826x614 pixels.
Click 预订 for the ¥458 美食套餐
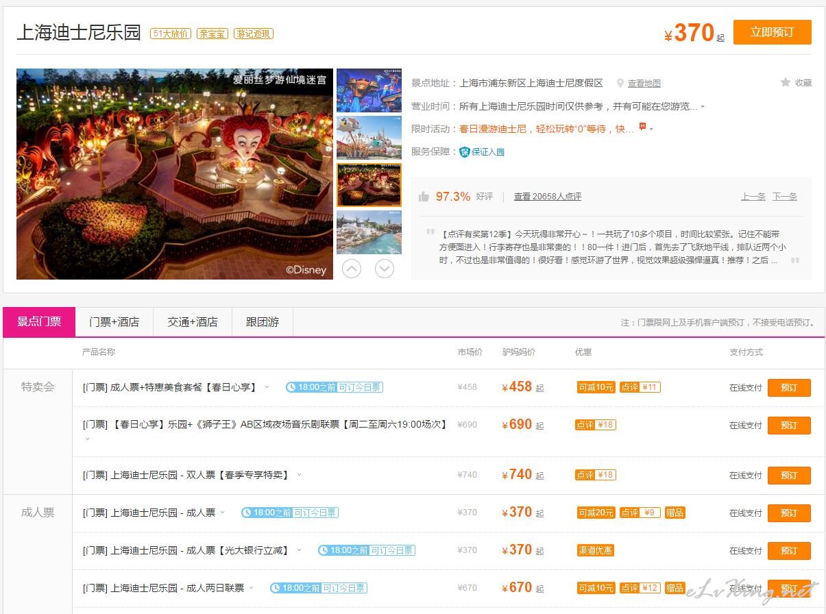pos(789,388)
